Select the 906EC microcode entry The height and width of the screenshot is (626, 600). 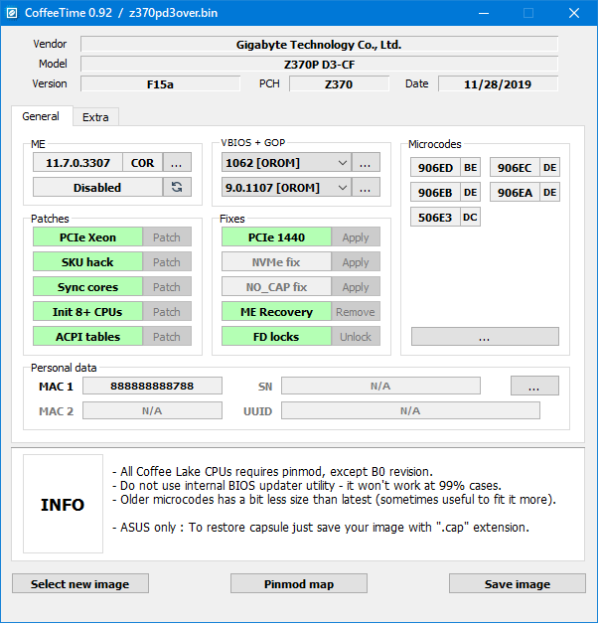pyautogui.click(x=515, y=168)
